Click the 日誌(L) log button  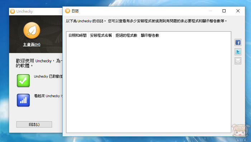(34, 125)
